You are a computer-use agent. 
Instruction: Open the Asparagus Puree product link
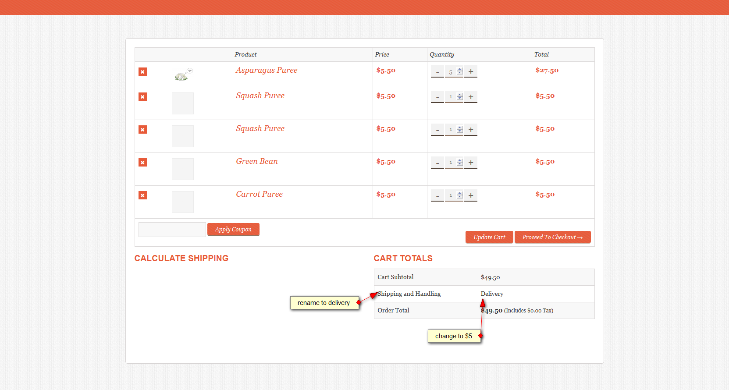[x=266, y=70]
